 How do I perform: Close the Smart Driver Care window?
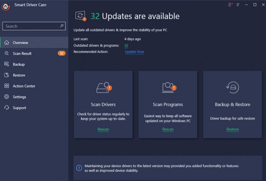pos(263,5)
